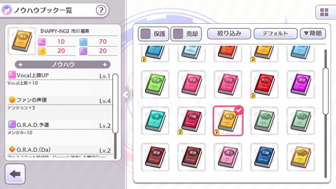The width and height of the screenshot is (336, 189).
Task: Click the book list scrollbar handle
Action: (x=325, y=91)
